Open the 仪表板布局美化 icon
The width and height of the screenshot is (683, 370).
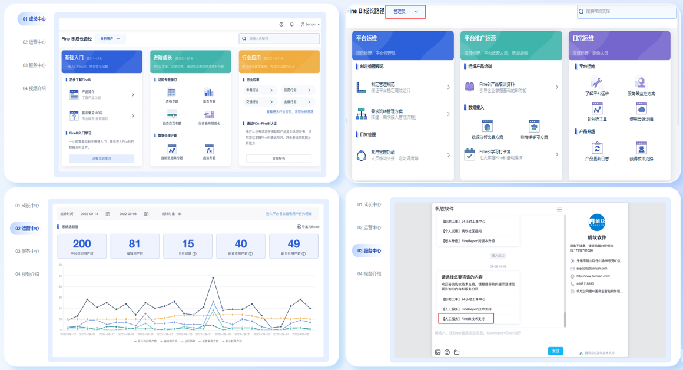[209, 115]
